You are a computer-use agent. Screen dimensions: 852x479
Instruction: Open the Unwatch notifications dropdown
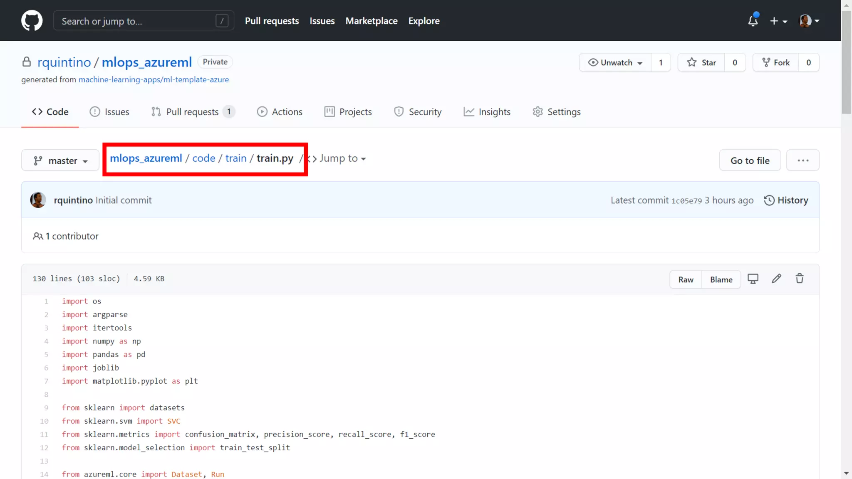[615, 62]
